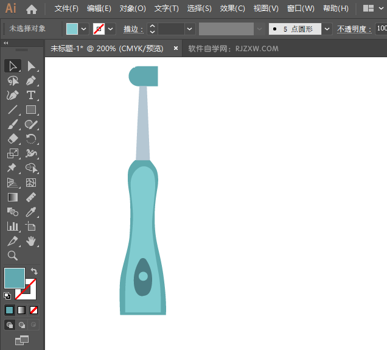Image resolution: width=387 pixels, height=350 pixels.
Task: Select the Hand tool
Action: [x=31, y=241]
